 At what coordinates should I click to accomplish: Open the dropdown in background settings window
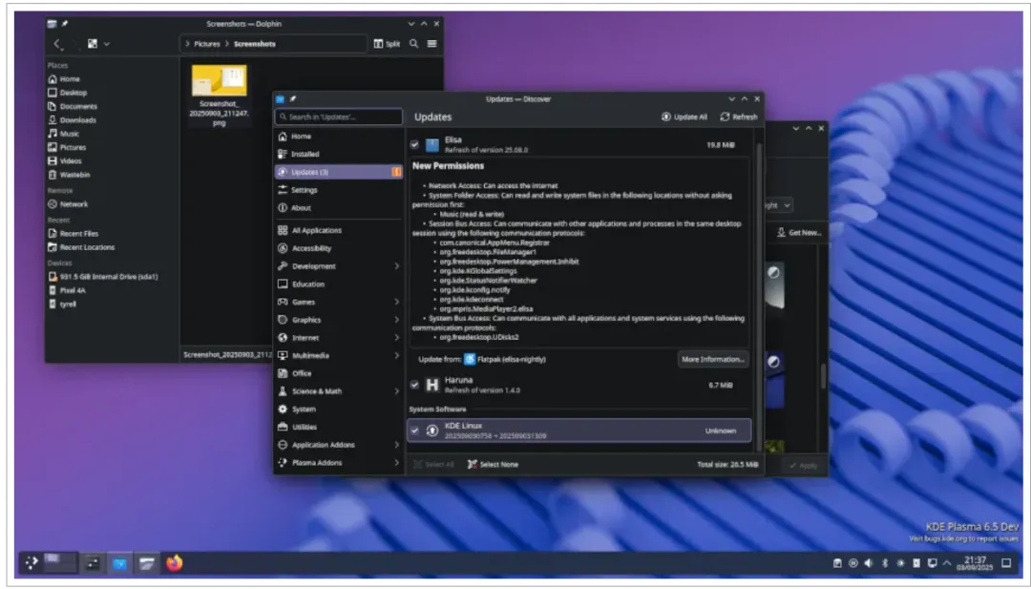tap(778, 205)
